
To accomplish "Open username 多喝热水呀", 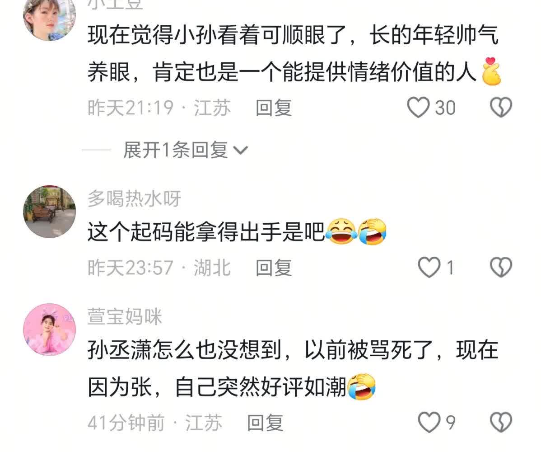I will 134,198.
